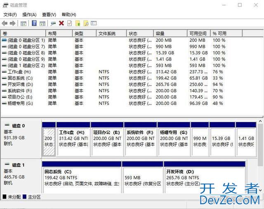Click the black 未分配 legend swatch
The height and width of the screenshot is (209, 264).
(5, 197)
